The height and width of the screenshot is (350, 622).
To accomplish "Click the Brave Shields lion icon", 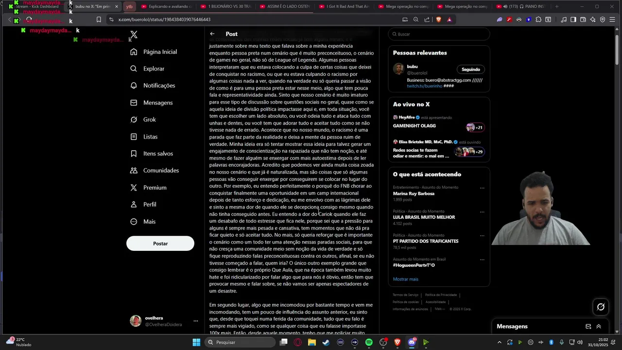I will 438,19.
